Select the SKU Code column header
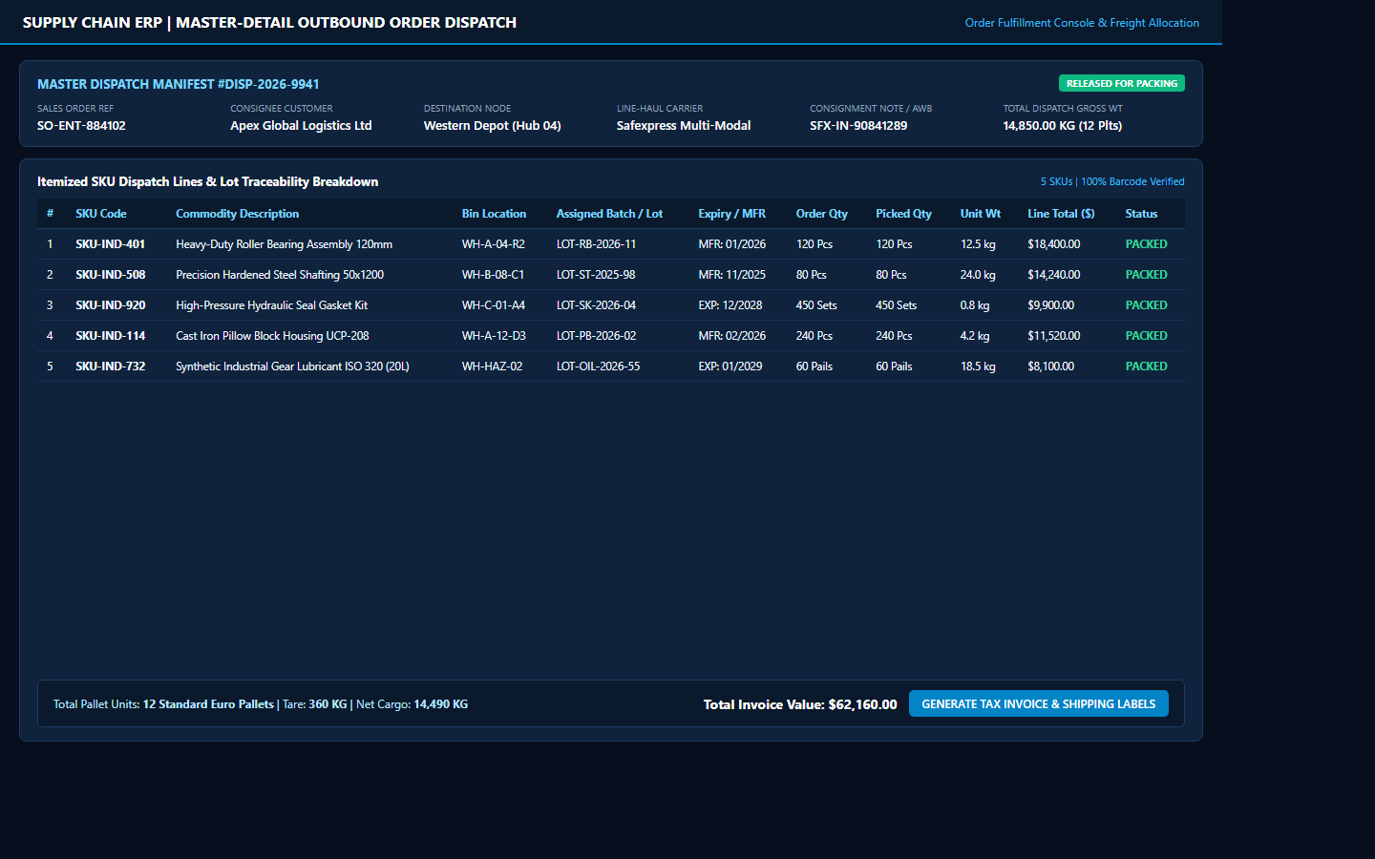 [x=101, y=214]
